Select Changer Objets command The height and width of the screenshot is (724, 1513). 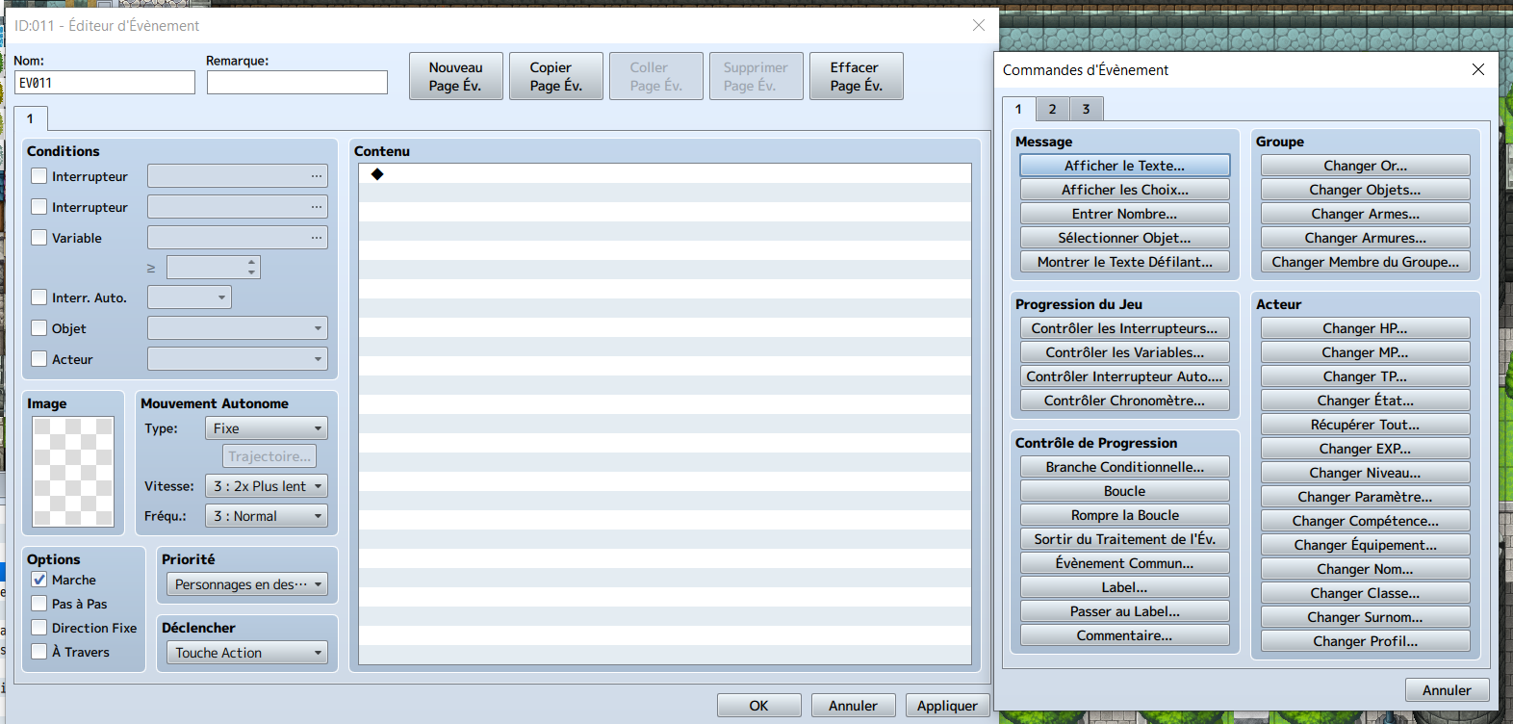(x=1366, y=190)
